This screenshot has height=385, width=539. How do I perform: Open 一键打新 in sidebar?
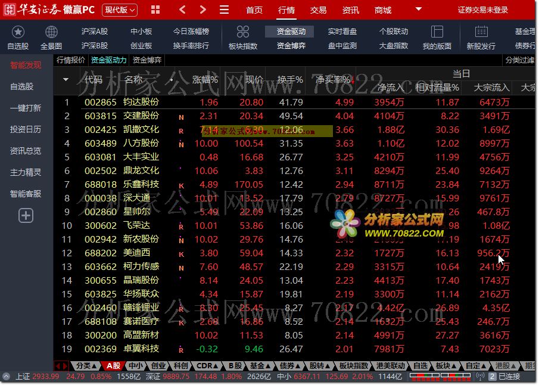click(26, 108)
